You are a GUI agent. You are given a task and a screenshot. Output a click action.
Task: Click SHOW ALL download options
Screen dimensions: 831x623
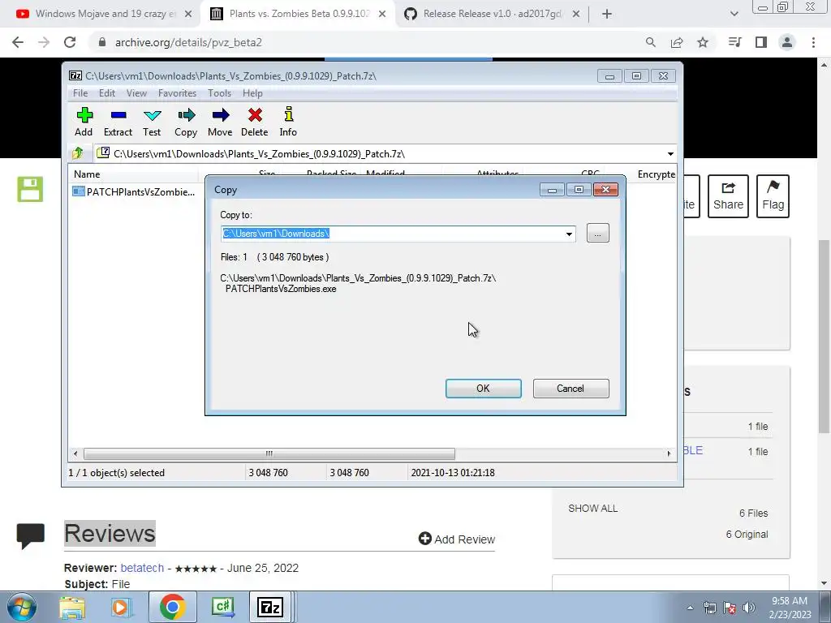(x=593, y=509)
